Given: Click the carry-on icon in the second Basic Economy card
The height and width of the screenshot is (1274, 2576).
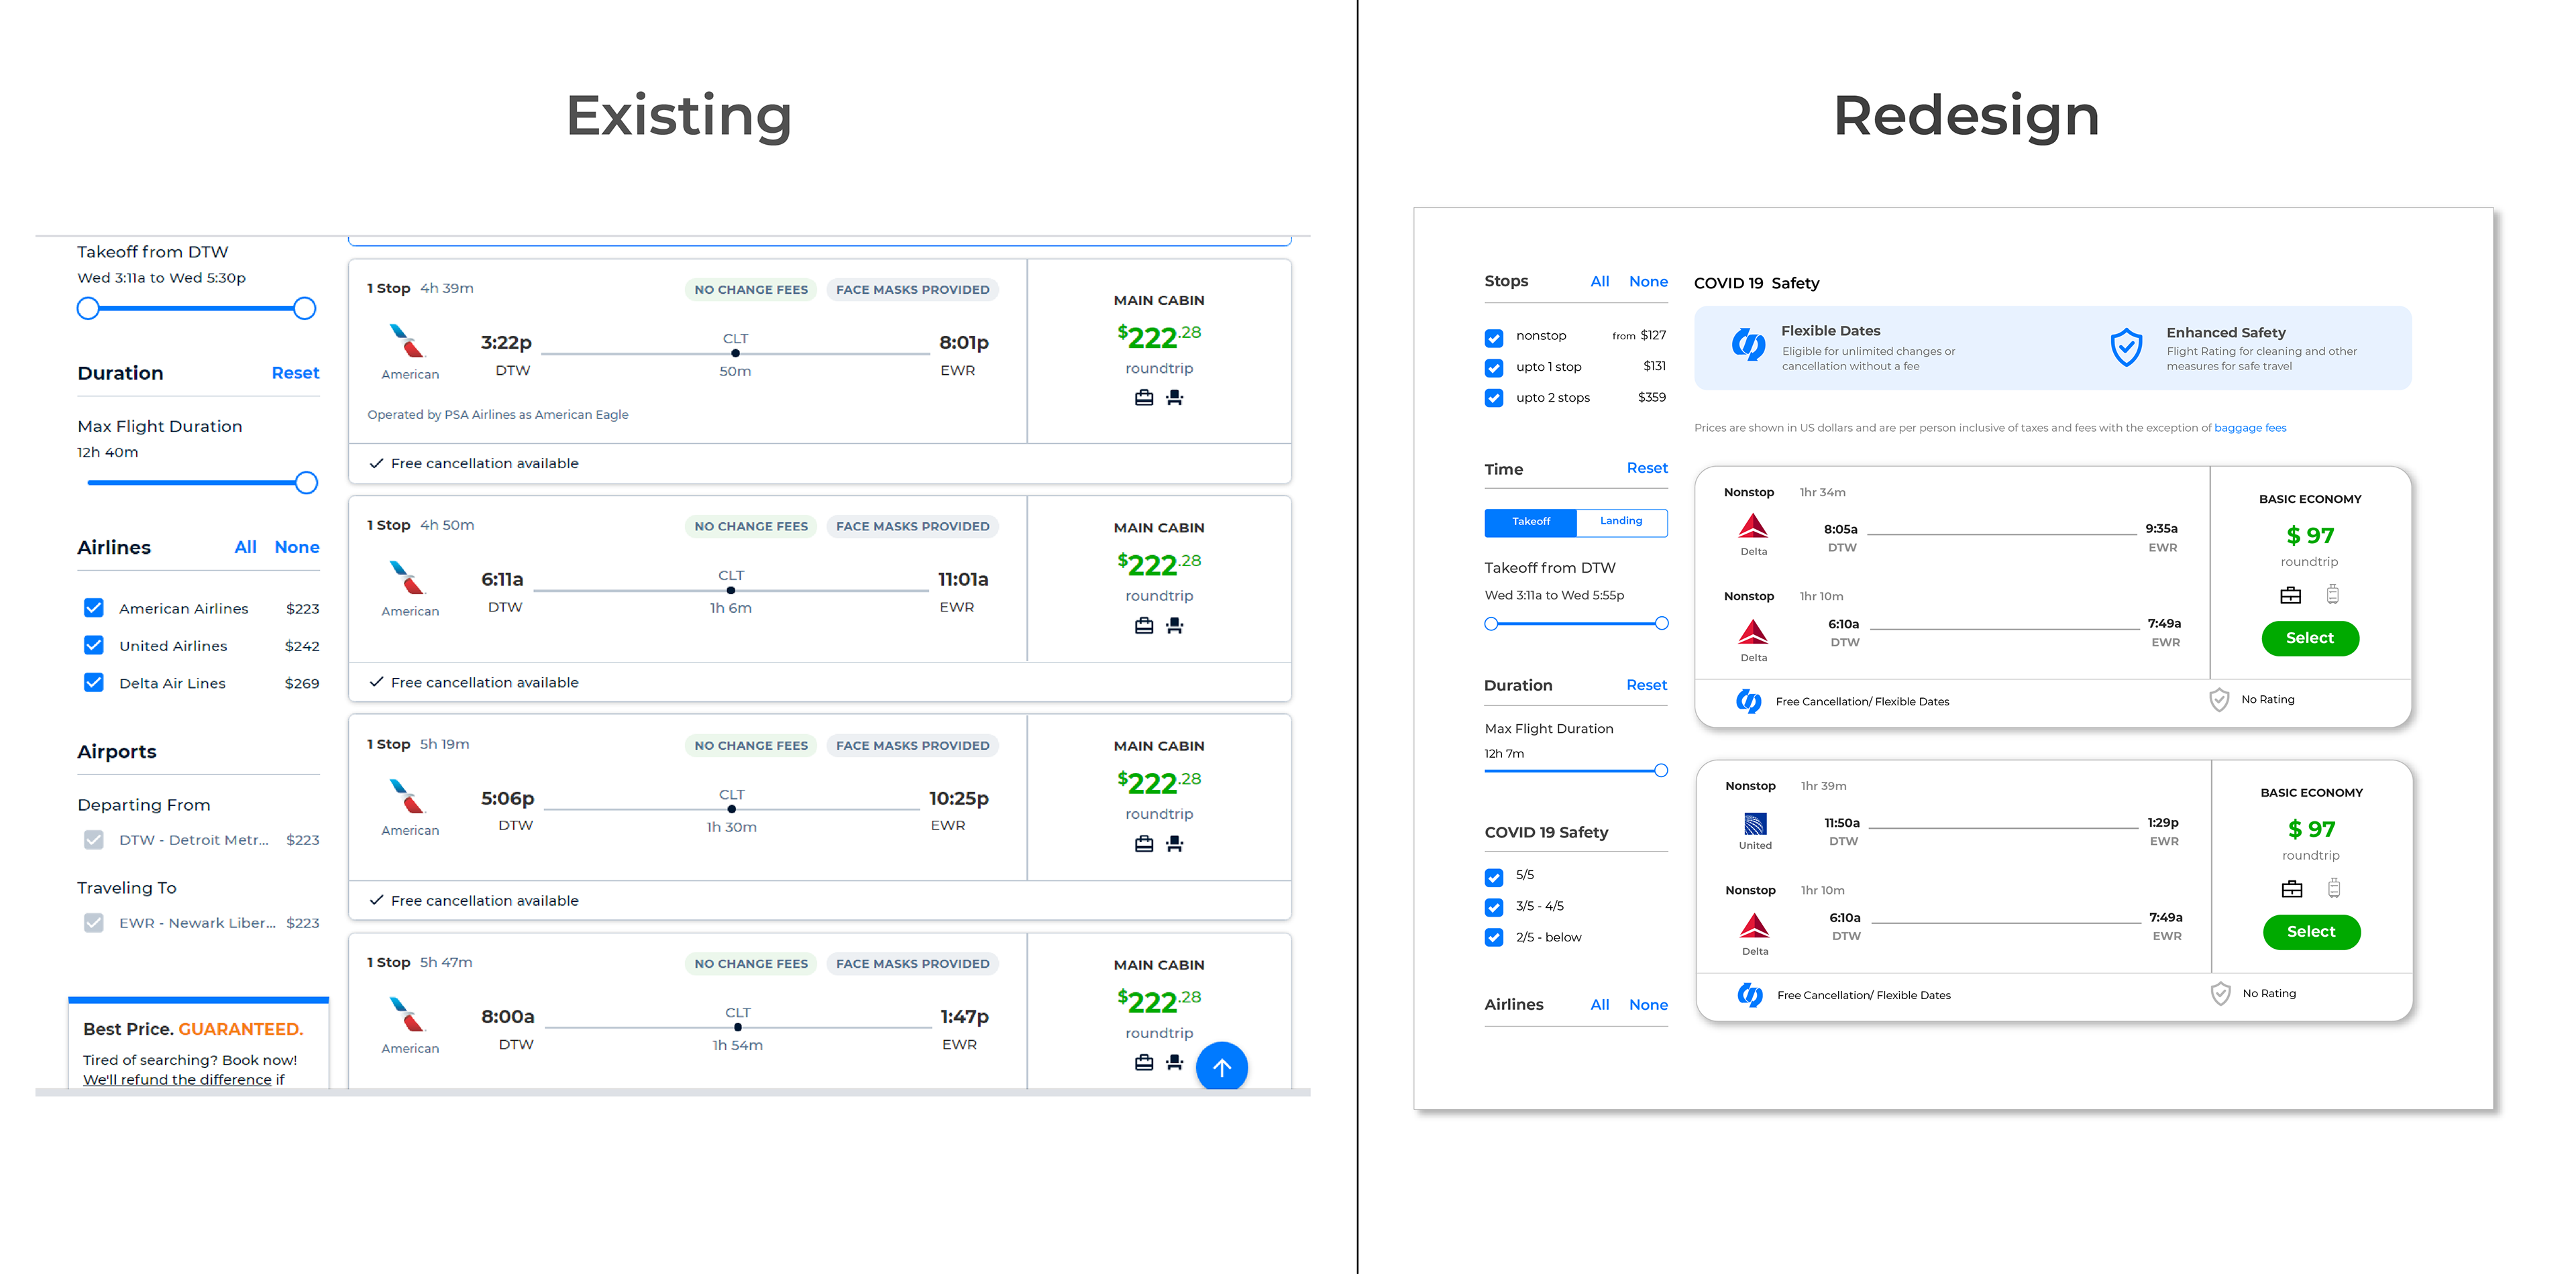Looking at the screenshot, I should click(x=2334, y=888).
